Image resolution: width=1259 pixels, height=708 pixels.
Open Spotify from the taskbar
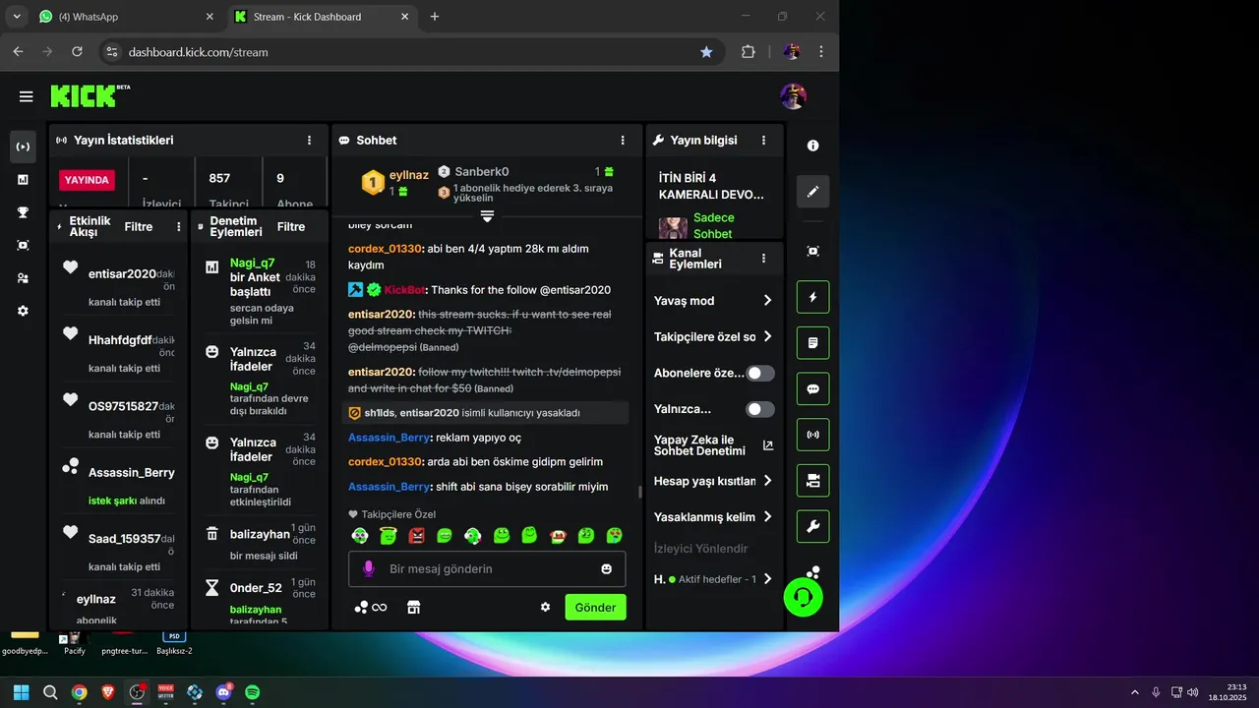click(252, 692)
